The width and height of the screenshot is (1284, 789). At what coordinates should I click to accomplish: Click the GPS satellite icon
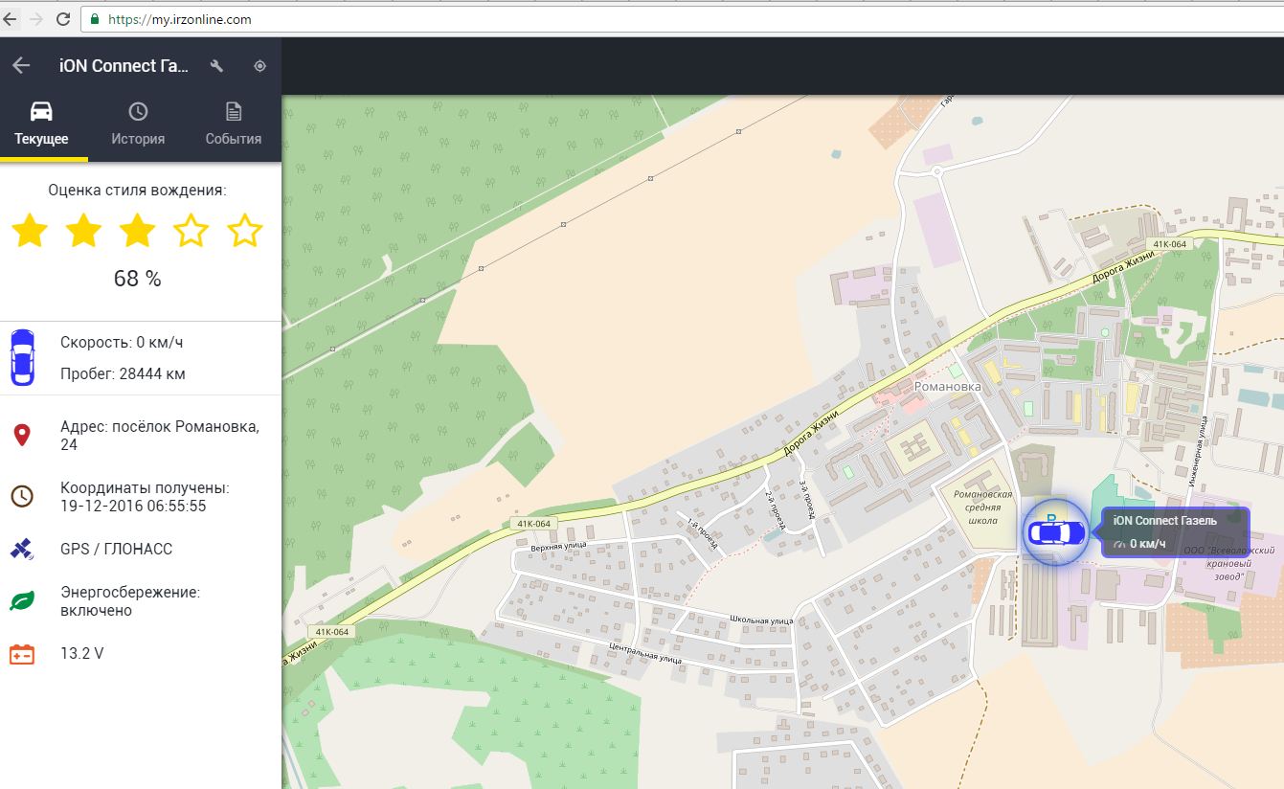[21, 549]
